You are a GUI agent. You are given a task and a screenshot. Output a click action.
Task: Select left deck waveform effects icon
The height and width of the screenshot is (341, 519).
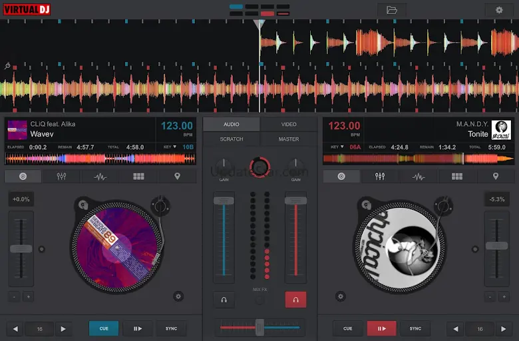100,176
